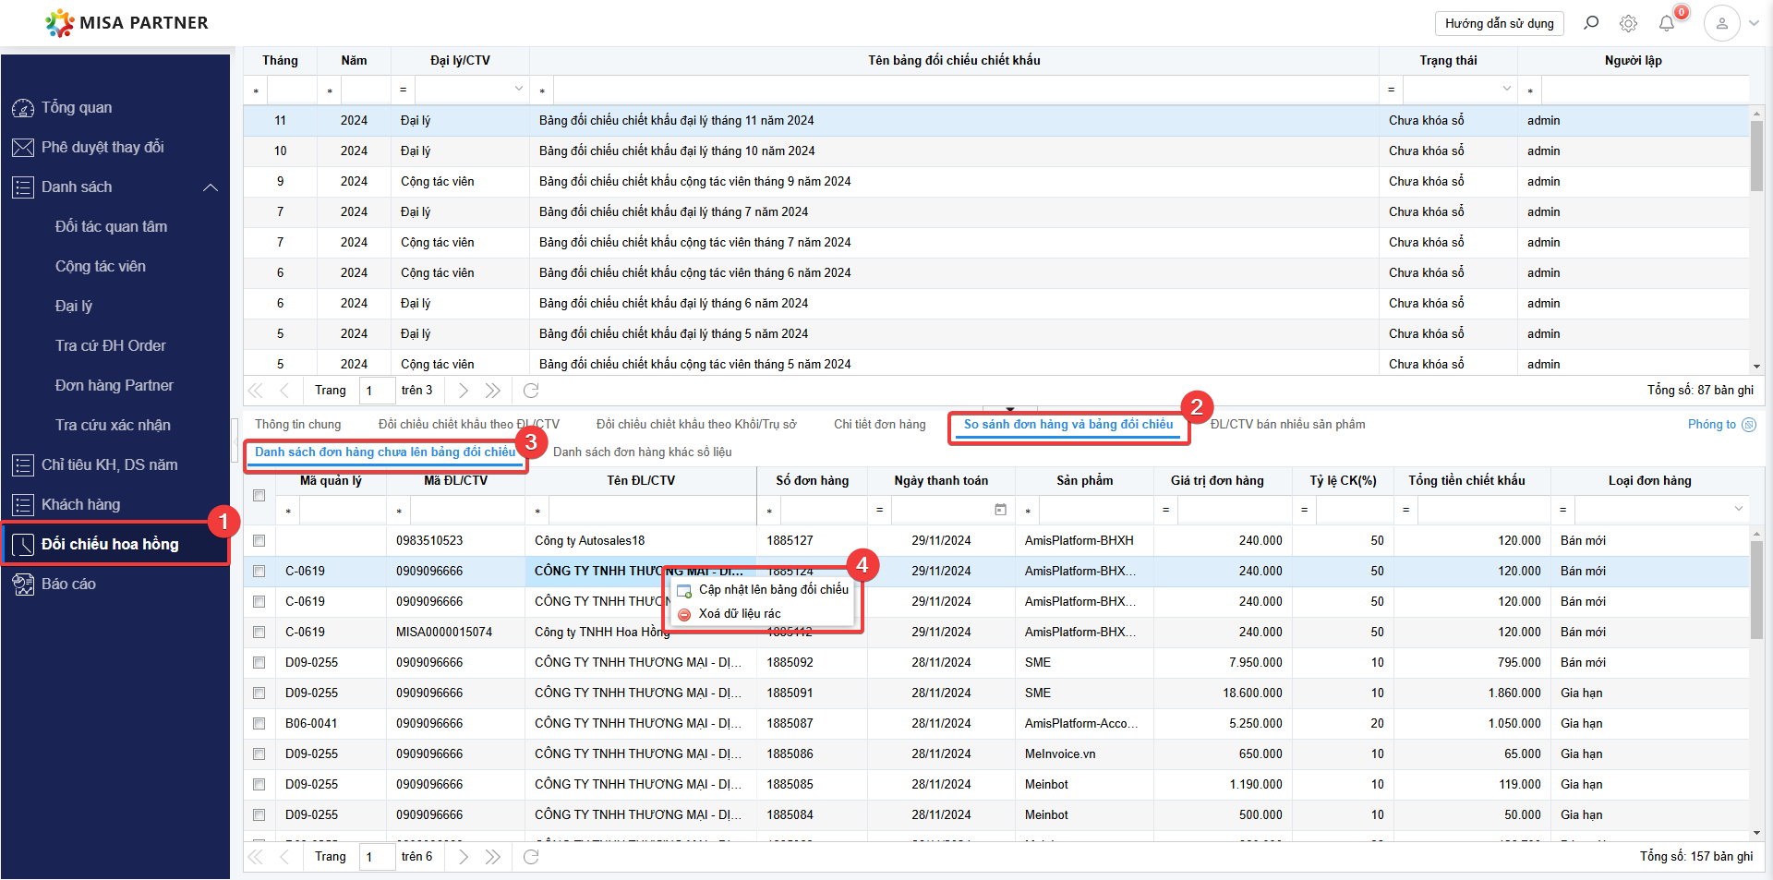1773x880 pixels.
Task: Go to next page of bottom grid
Action: (x=464, y=857)
